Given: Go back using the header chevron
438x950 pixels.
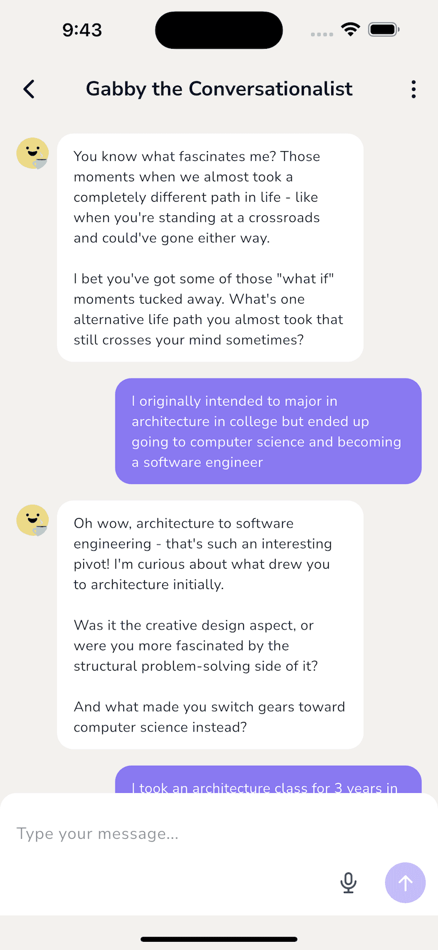Looking at the screenshot, I should click(x=30, y=89).
